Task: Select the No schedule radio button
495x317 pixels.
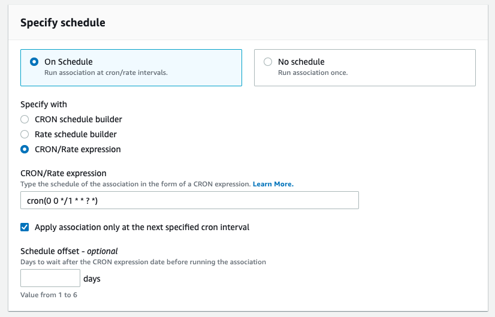Action: pos(267,62)
